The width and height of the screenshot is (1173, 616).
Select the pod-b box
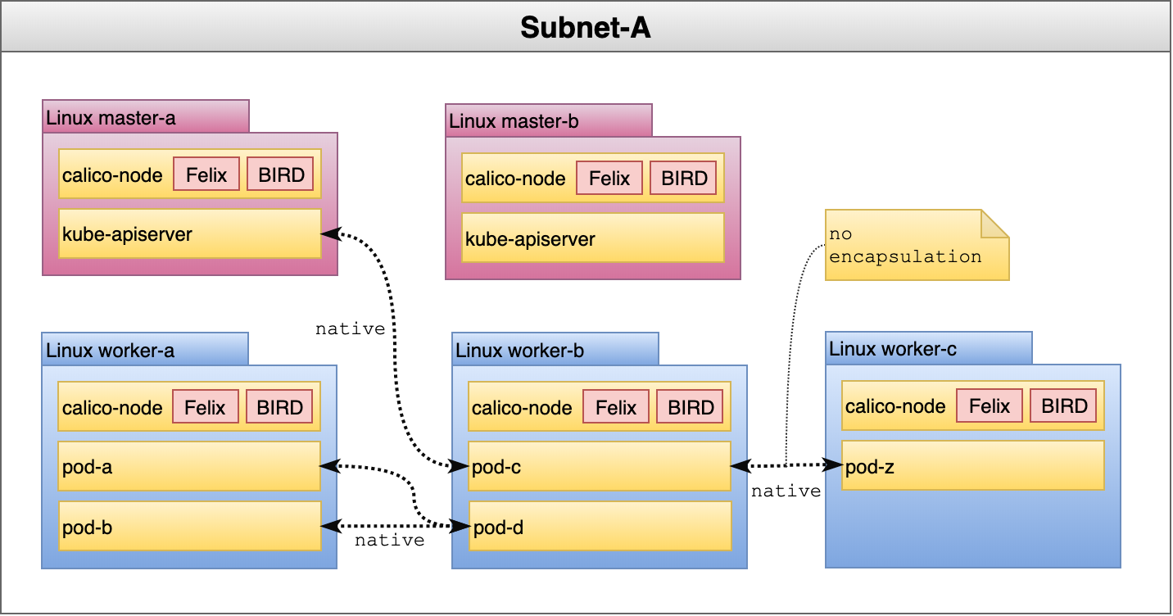click(188, 527)
